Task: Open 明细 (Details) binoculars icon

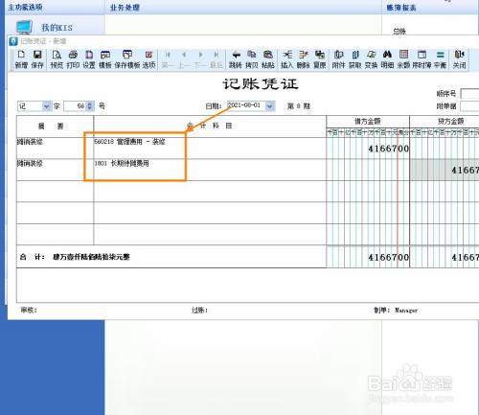Action: [387, 59]
